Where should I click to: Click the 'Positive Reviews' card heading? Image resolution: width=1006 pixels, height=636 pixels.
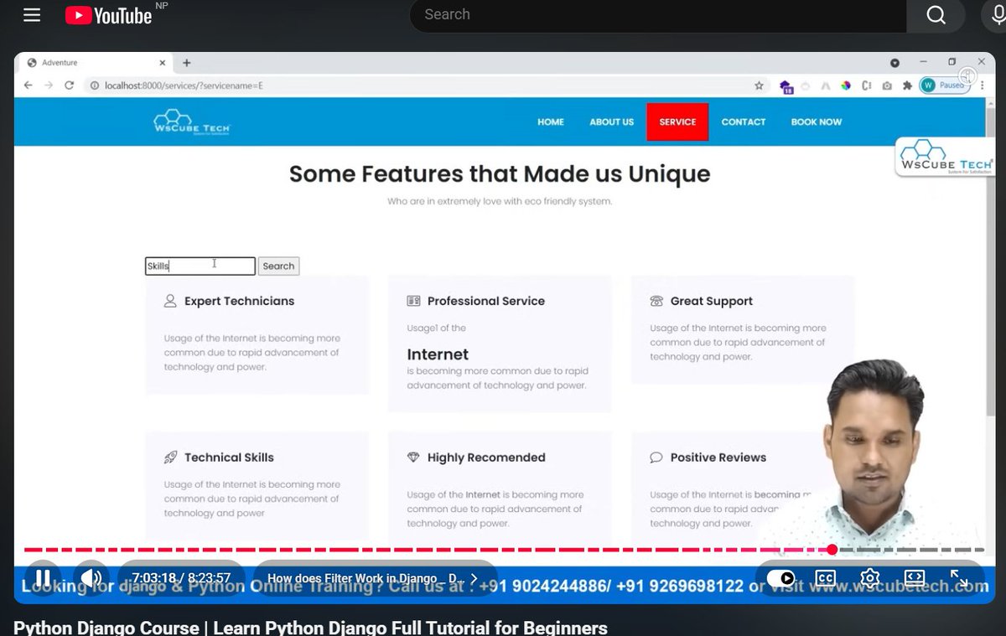718,458
